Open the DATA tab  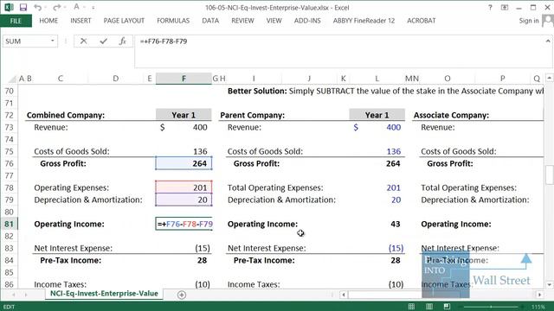210,21
